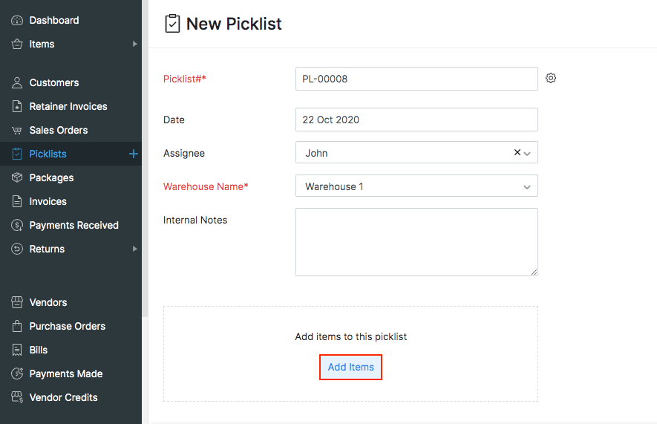This screenshot has height=424, width=657.
Task: Click inside the Internal Notes text area
Action: tap(416, 241)
